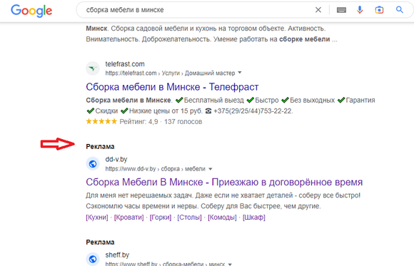Open the Сборка мебели в Минске - Телефраст result

pos(172,87)
